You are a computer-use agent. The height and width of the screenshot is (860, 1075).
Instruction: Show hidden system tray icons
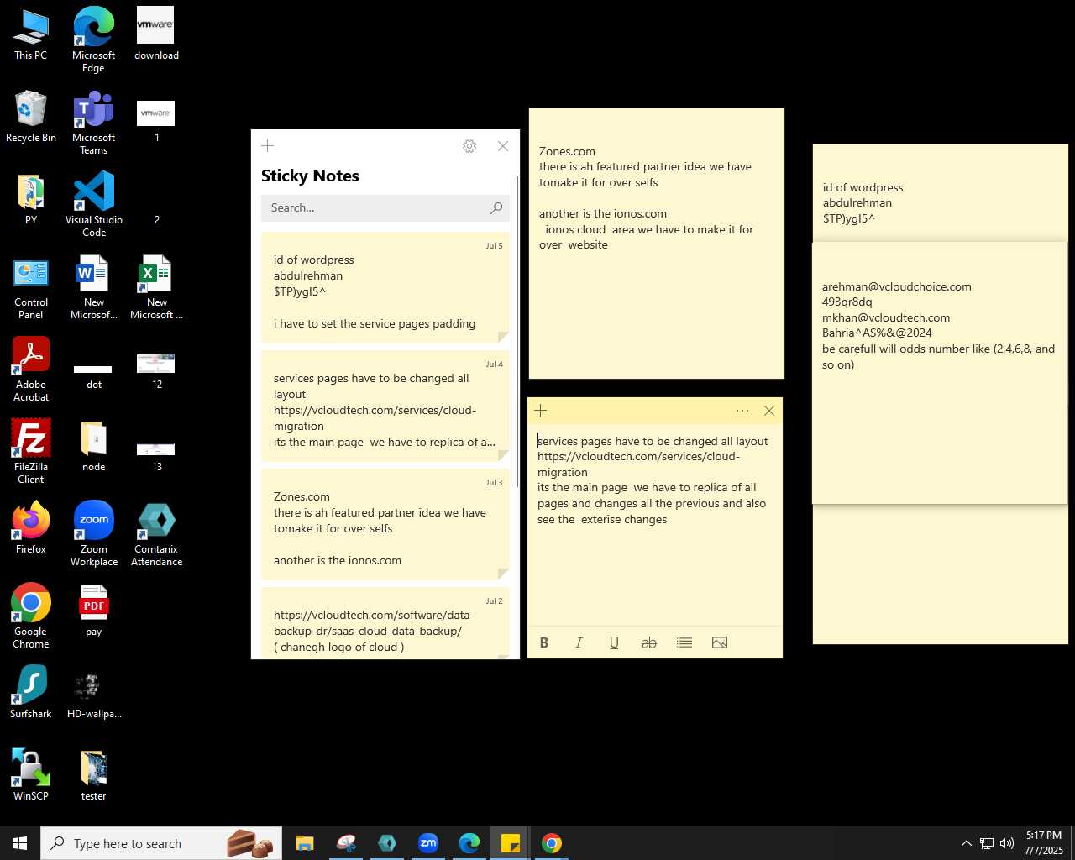[966, 843]
